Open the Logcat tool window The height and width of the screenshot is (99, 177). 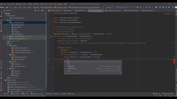(x=71, y=94)
